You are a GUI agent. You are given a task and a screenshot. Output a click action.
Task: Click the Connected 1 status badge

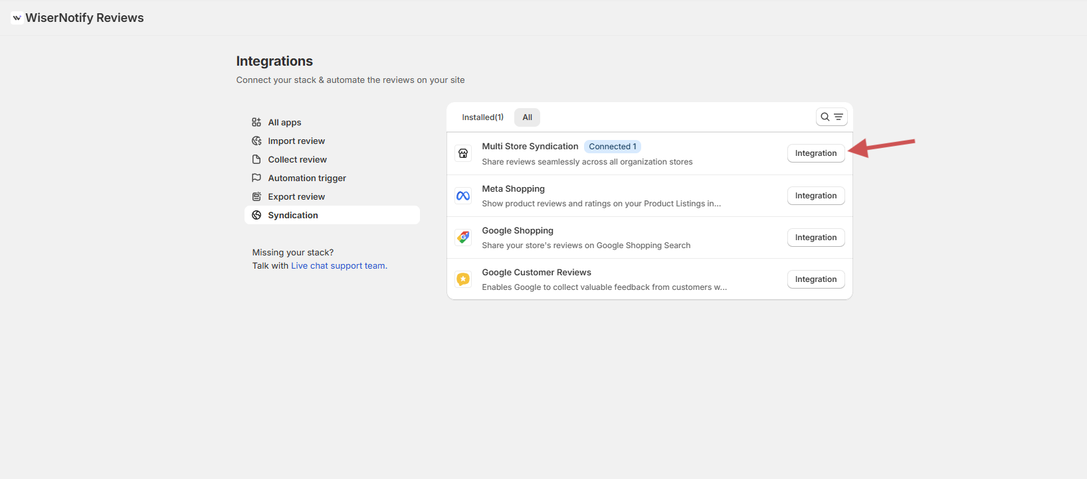[612, 147]
